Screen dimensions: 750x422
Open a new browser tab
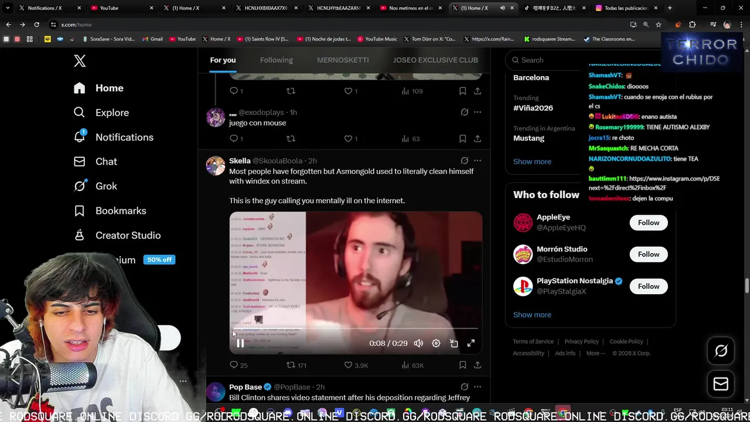coord(670,8)
